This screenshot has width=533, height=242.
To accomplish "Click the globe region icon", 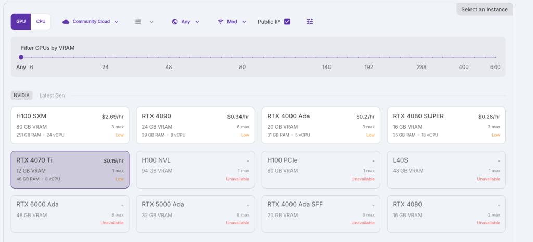I will 175,22.
